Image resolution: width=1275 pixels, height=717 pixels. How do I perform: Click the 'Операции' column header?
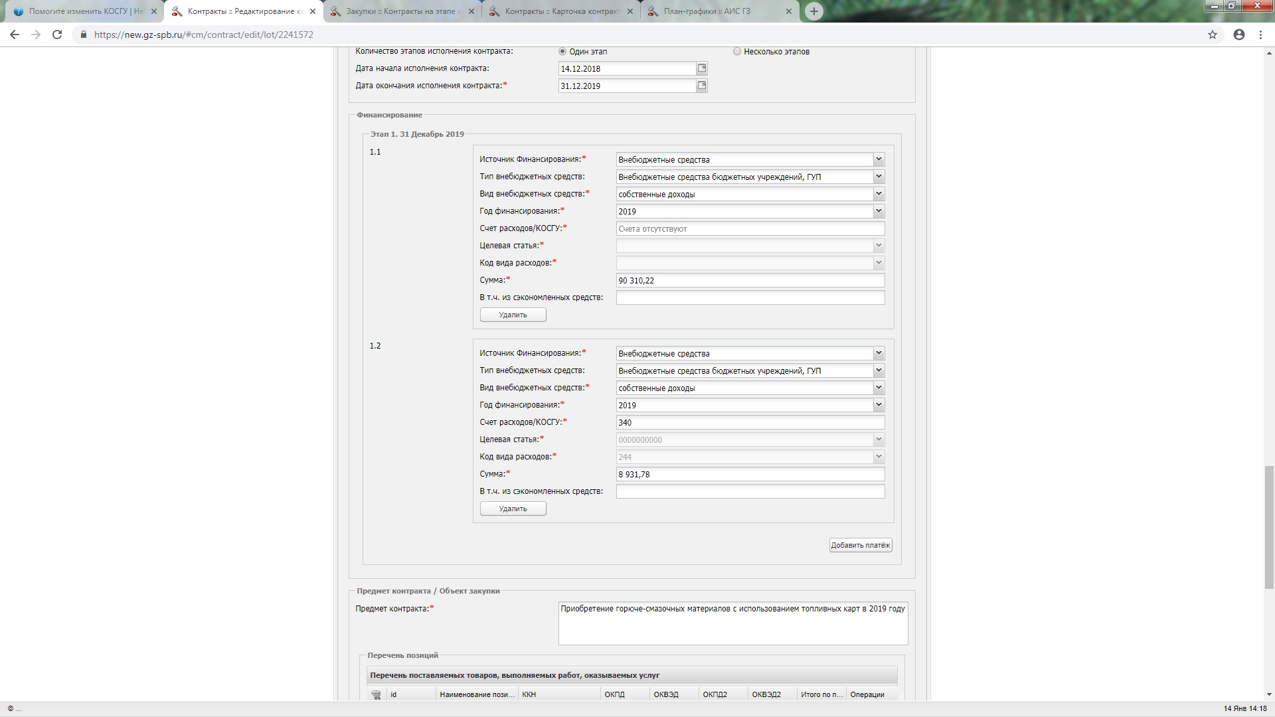tap(872, 694)
